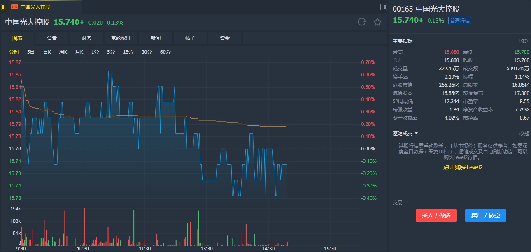
Task: Switch chart to 60分 interval
Action: click(x=165, y=52)
